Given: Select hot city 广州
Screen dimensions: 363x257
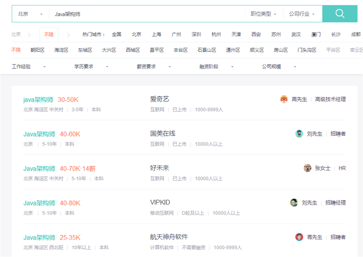Looking at the screenshot, I should (177, 35).
